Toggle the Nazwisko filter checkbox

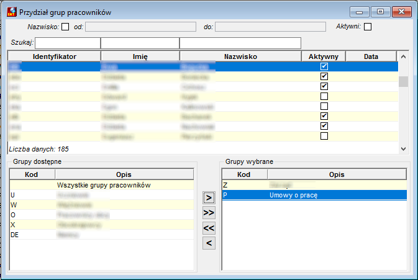click(65, 27)
